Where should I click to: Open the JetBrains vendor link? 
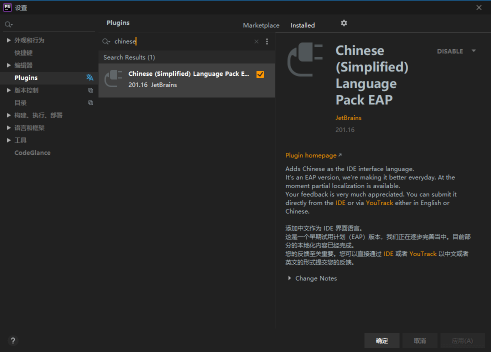tap(348, 118)
